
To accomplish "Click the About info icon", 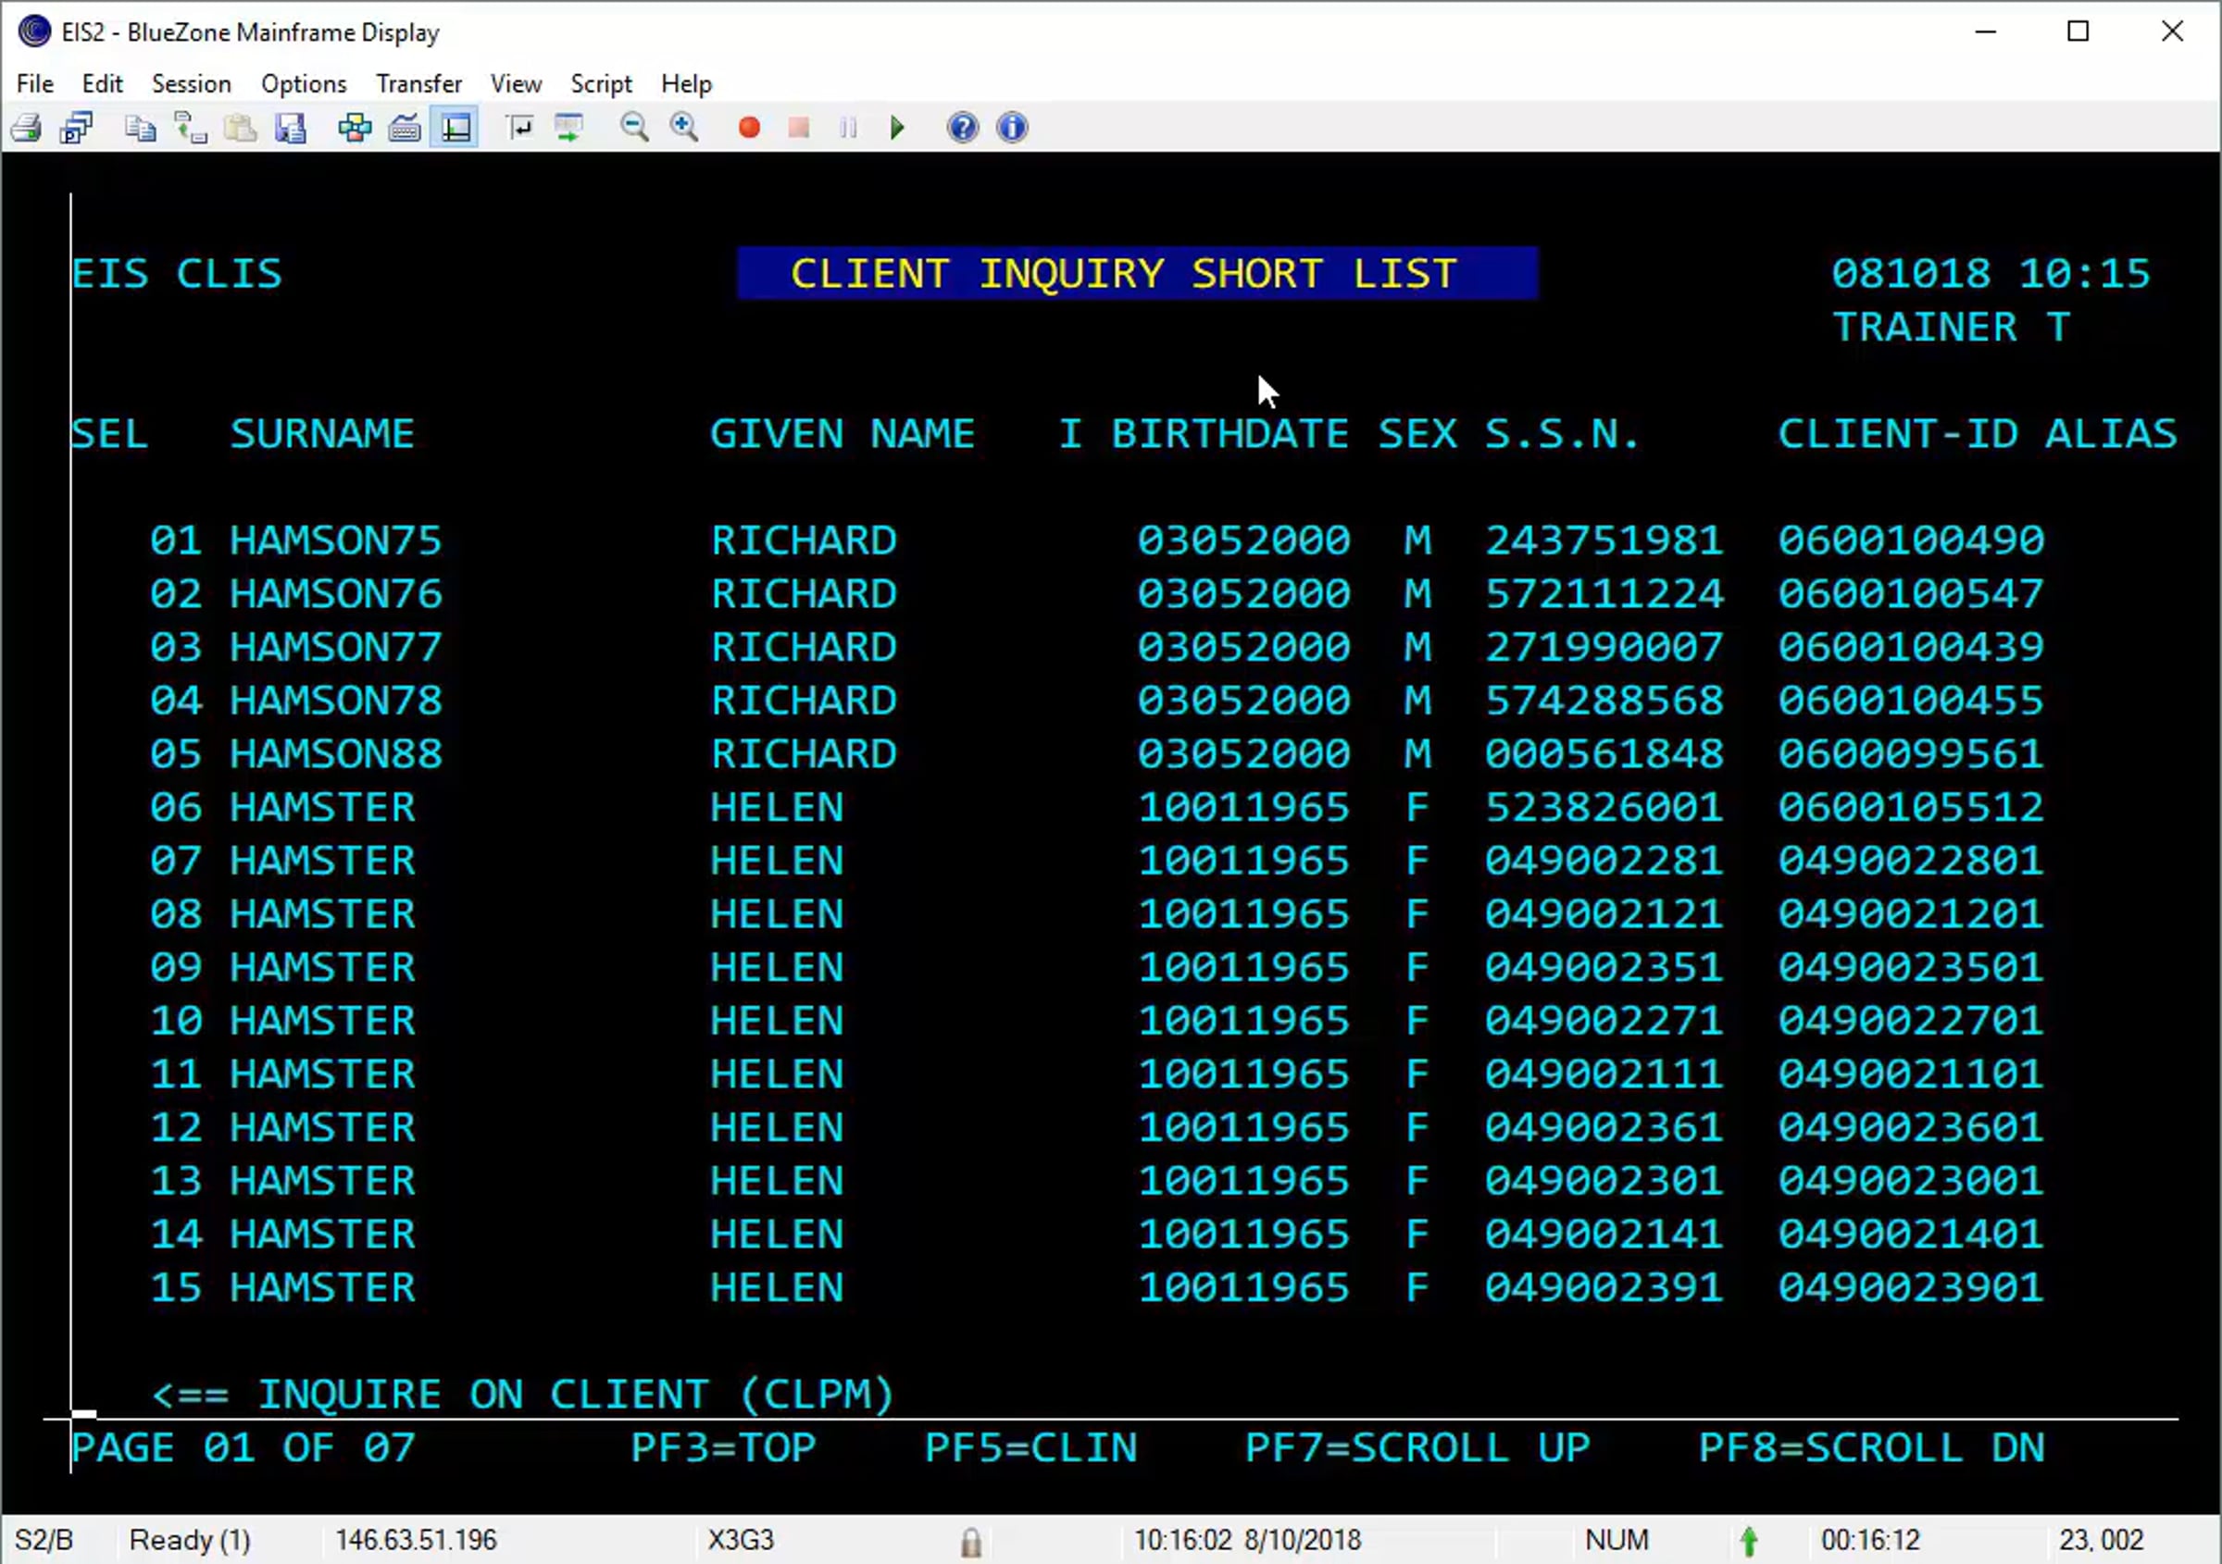I will [x=1012, y=128].
